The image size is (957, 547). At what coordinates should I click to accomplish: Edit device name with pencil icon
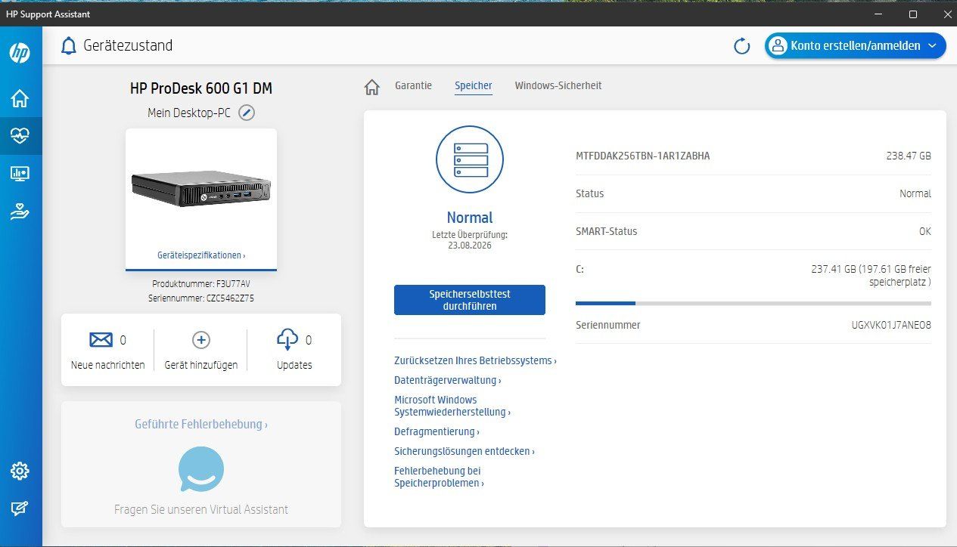(247, 113)
